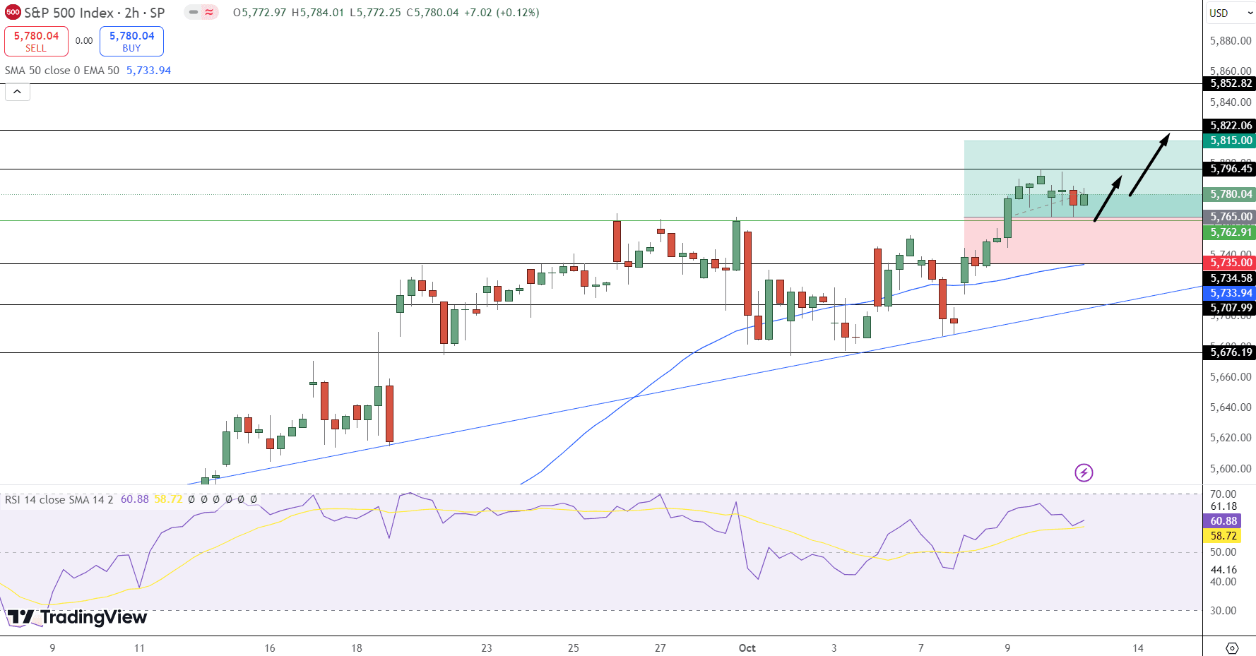Click the green 5,815.00 target label
Image resolution: width=1256 pixels, height=656 pixels.
pyautogui.click(x=1229, y=141)
